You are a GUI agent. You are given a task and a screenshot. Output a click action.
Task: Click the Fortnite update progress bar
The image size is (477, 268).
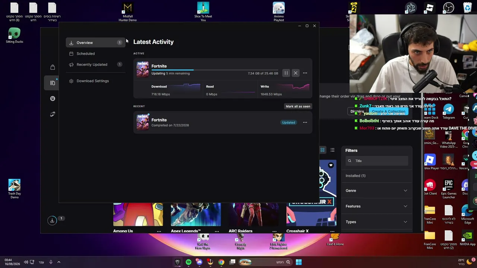(x=215, y=70)
